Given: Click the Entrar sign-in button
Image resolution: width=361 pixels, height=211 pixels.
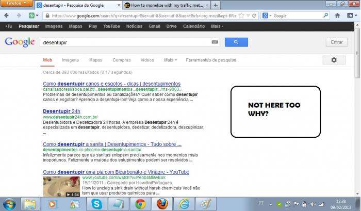Looking at the screenshot, I should click(x=337, y=42).
